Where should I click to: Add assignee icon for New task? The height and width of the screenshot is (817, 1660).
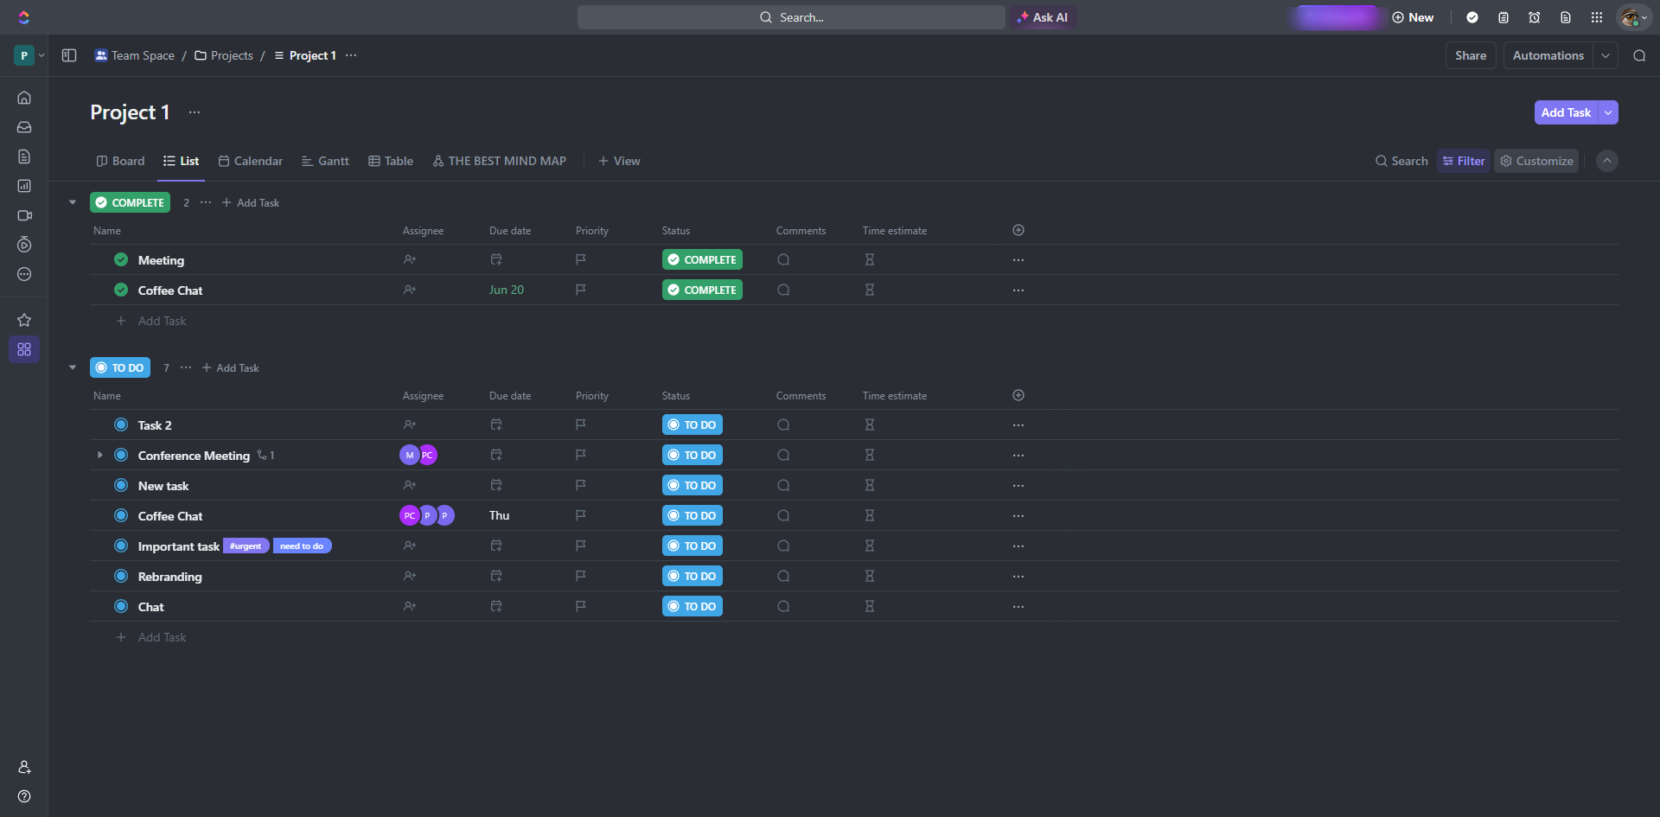[x=410, y=485]
